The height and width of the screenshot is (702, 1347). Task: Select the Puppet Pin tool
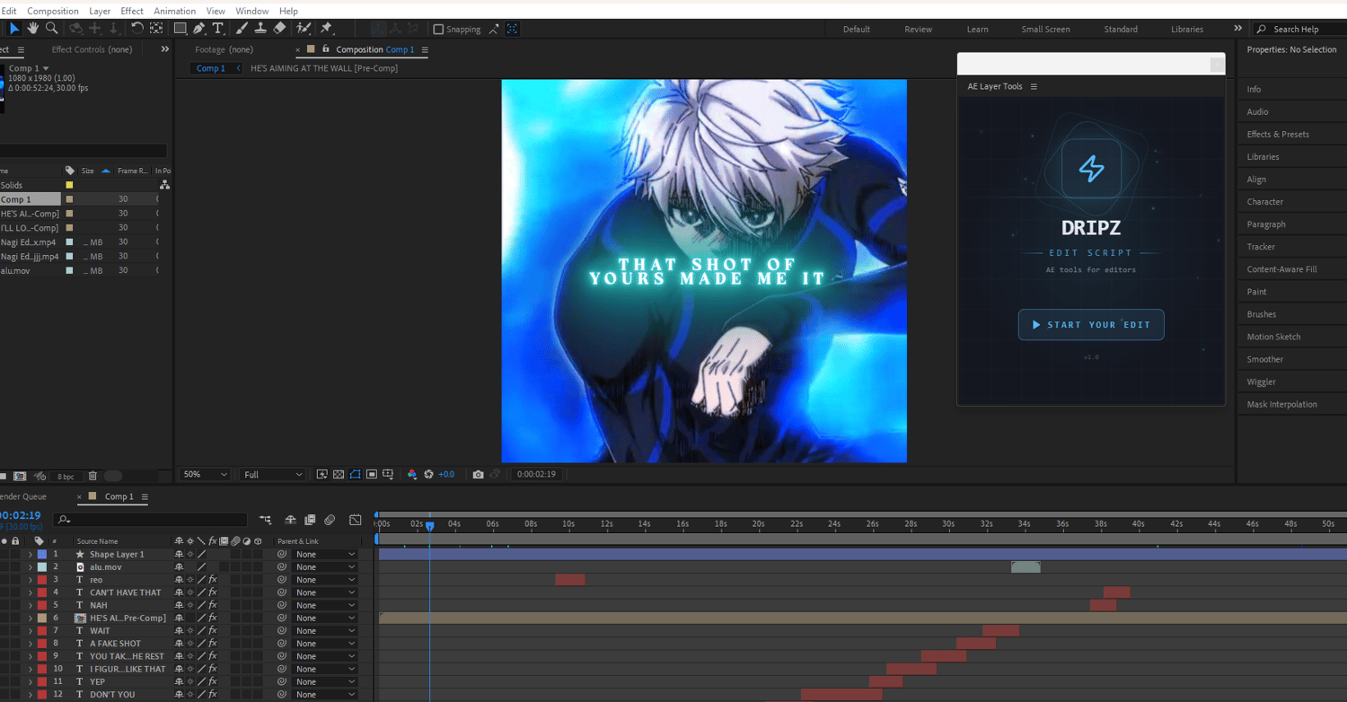326,29
